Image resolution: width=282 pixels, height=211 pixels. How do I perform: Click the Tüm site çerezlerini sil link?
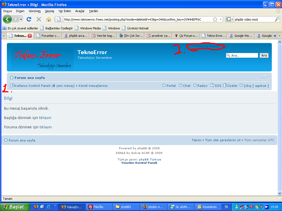[x=223, y=140]
